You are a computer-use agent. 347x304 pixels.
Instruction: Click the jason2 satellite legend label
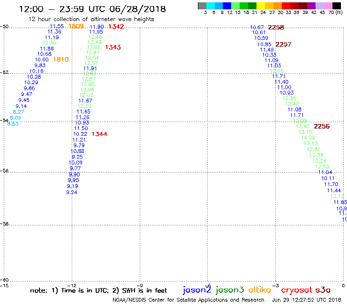(197, 290)
